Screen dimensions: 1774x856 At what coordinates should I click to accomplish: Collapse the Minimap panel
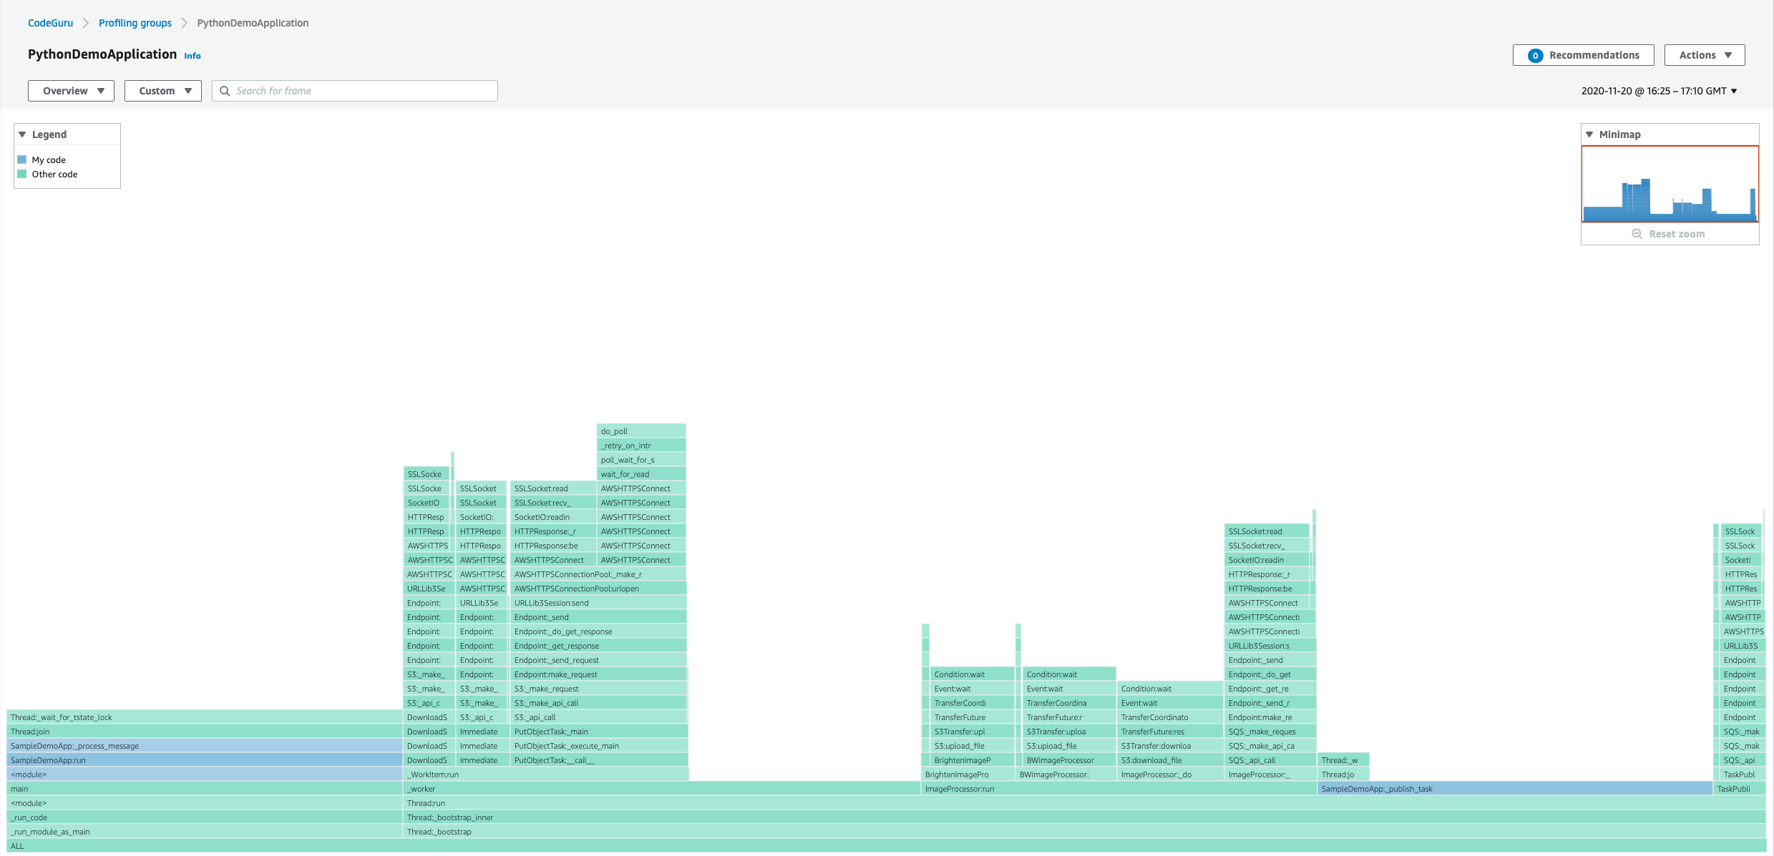pos(1590,134)
